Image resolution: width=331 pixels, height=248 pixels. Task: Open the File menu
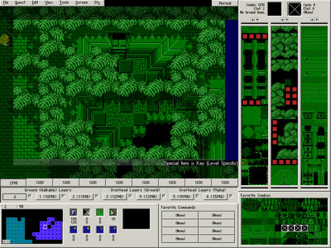6,3
